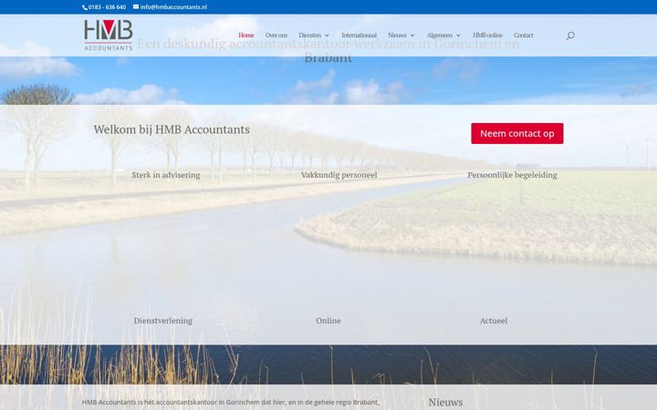Open the Contact menu item
This screenshot has height=410, width=657.
pos(524,36)
